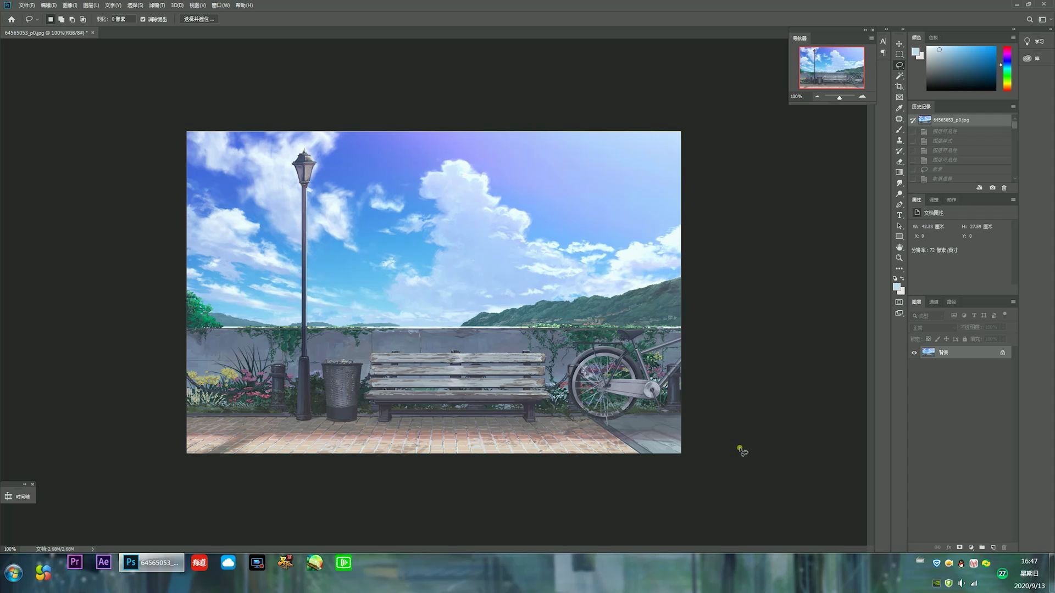Open the Layers panel options menu
1055x593 pixels.
coord(1013,302)
